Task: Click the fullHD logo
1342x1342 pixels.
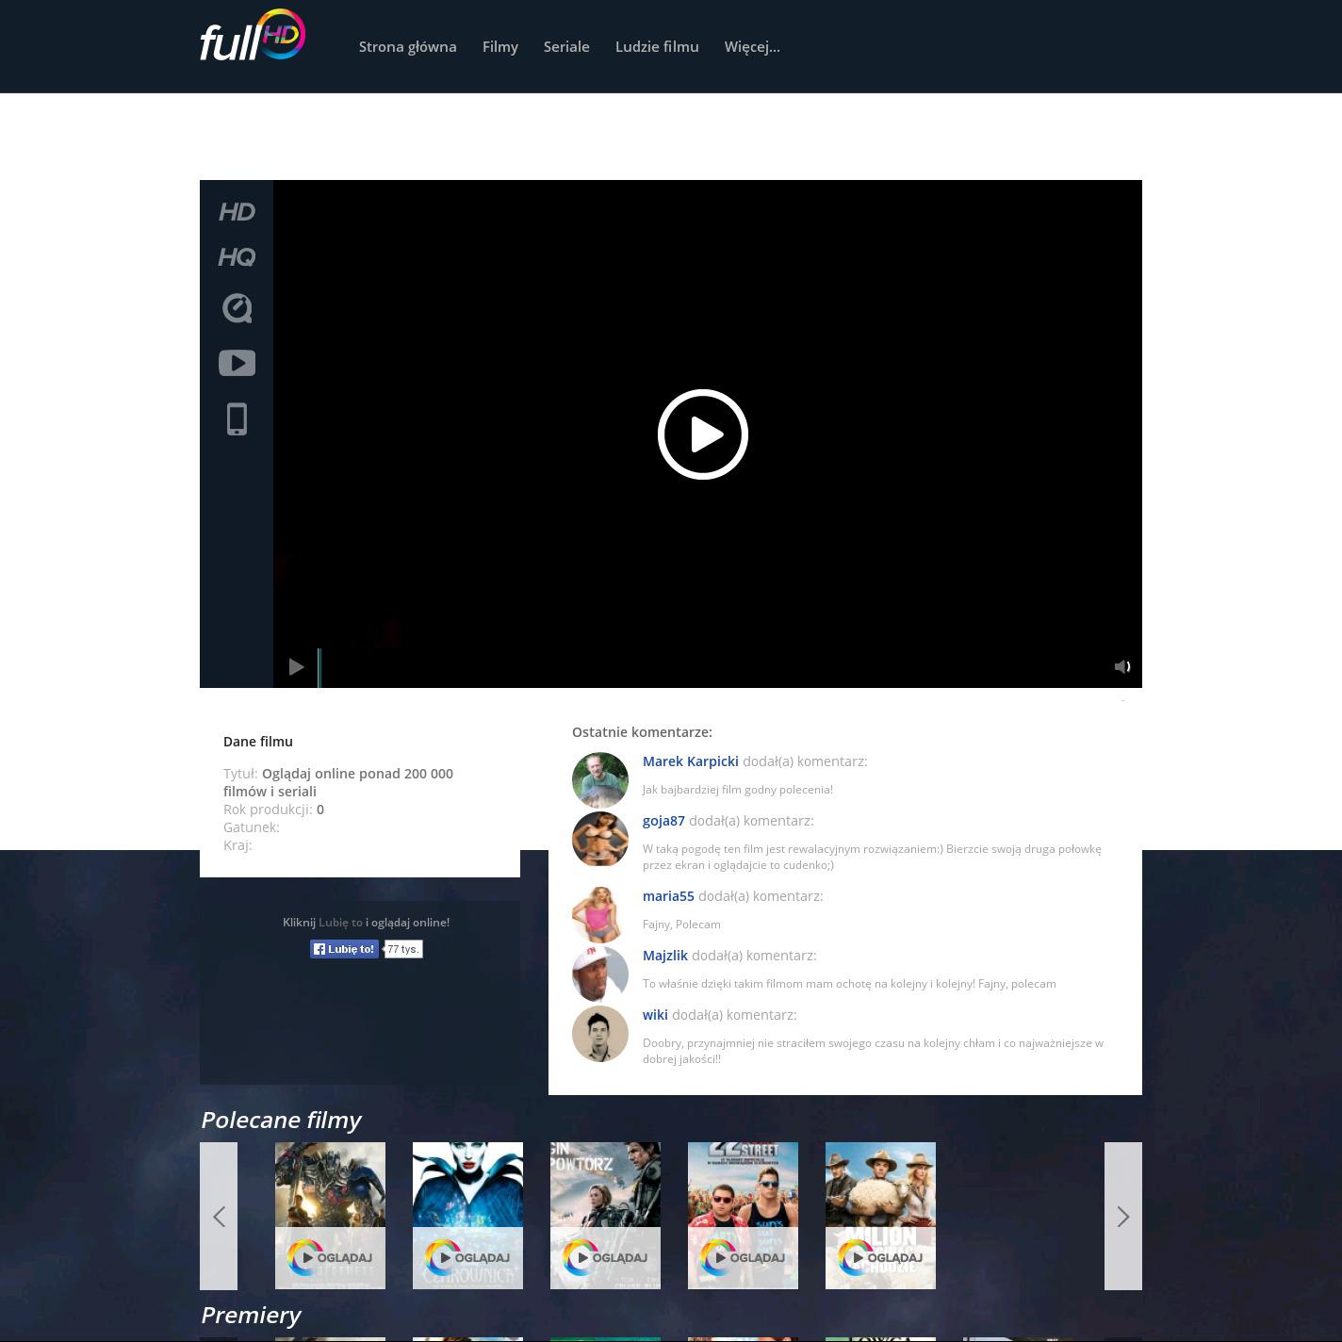Action: [x=252, y=38]
